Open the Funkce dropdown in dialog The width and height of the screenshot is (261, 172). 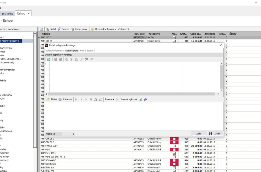[109, 100]
